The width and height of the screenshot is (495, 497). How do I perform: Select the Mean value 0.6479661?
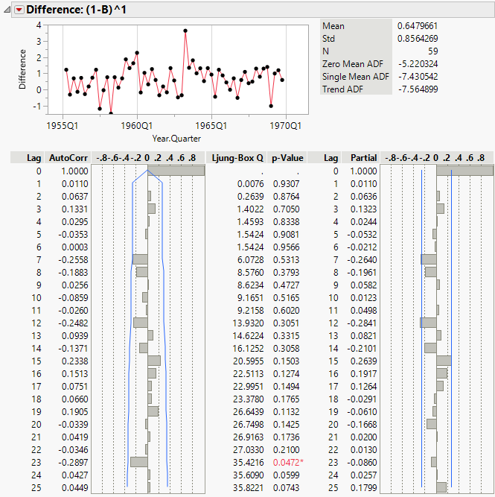[418, 26]
